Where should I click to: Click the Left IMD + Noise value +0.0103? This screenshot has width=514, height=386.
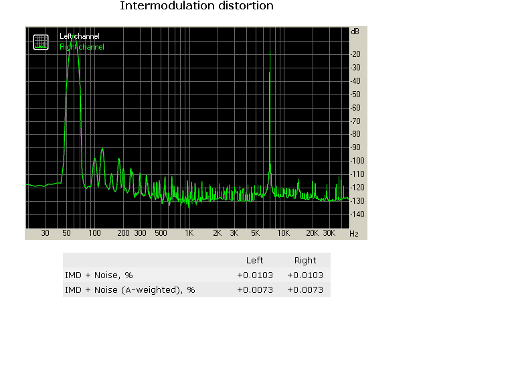[x=255, y=275]
